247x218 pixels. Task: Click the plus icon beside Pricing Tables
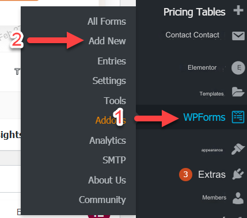[x=238, y=10]
